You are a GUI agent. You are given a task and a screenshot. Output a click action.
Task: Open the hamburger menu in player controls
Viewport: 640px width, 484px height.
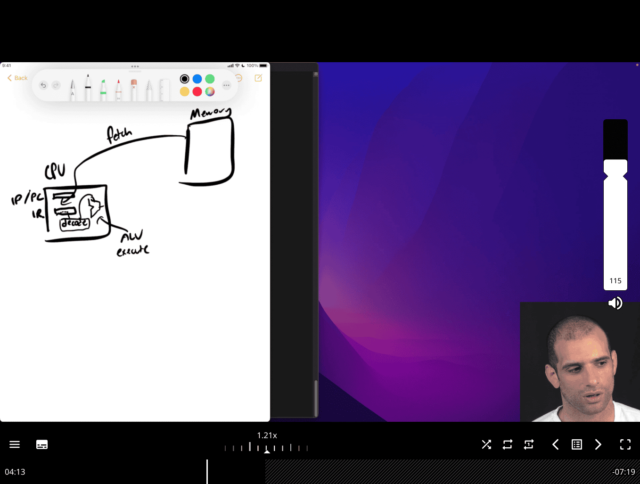click(15, 444)
